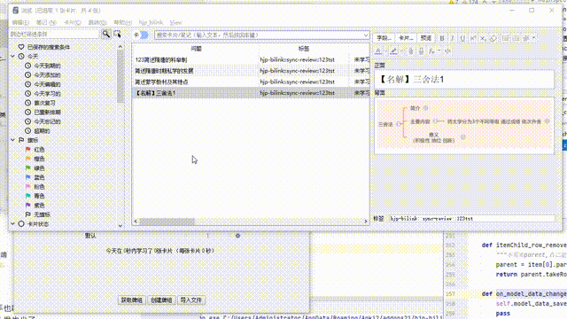This screenshot has height=319, width=567.
Task: Click the 字段... button in editor
Action: point(384,38)
